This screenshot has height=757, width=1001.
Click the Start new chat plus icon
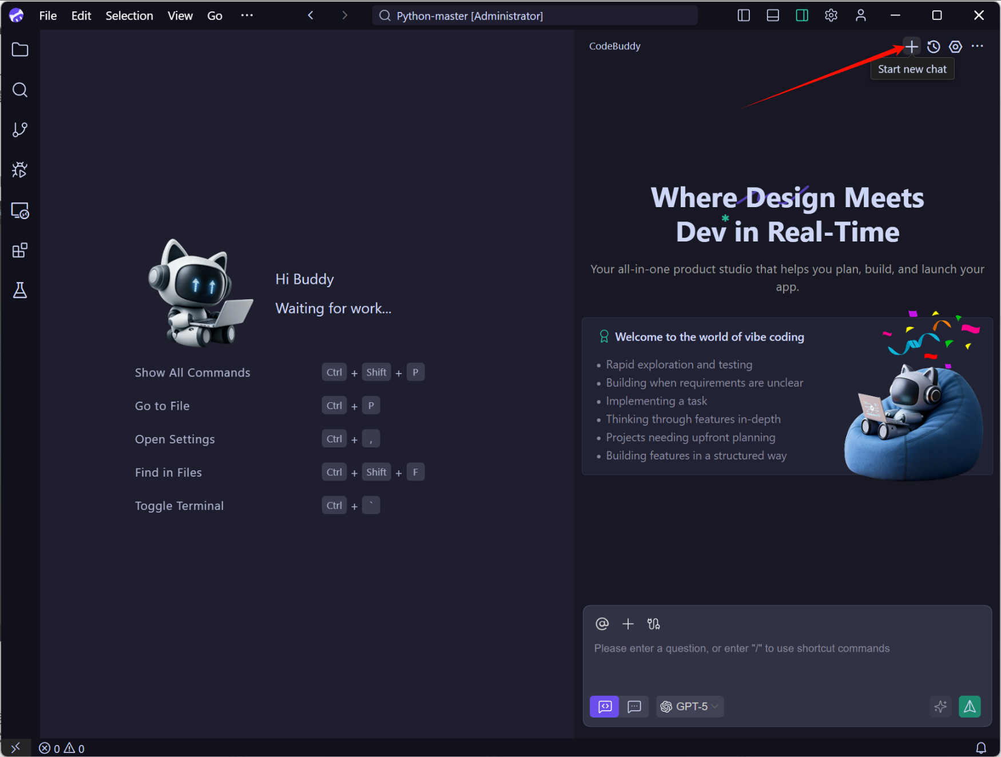coord(912,46)
